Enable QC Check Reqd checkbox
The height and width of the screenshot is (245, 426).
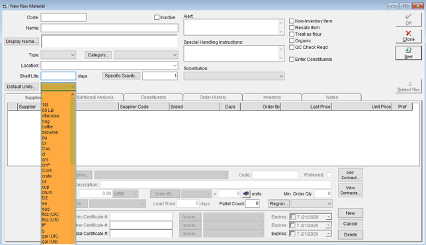click(292, 47)
